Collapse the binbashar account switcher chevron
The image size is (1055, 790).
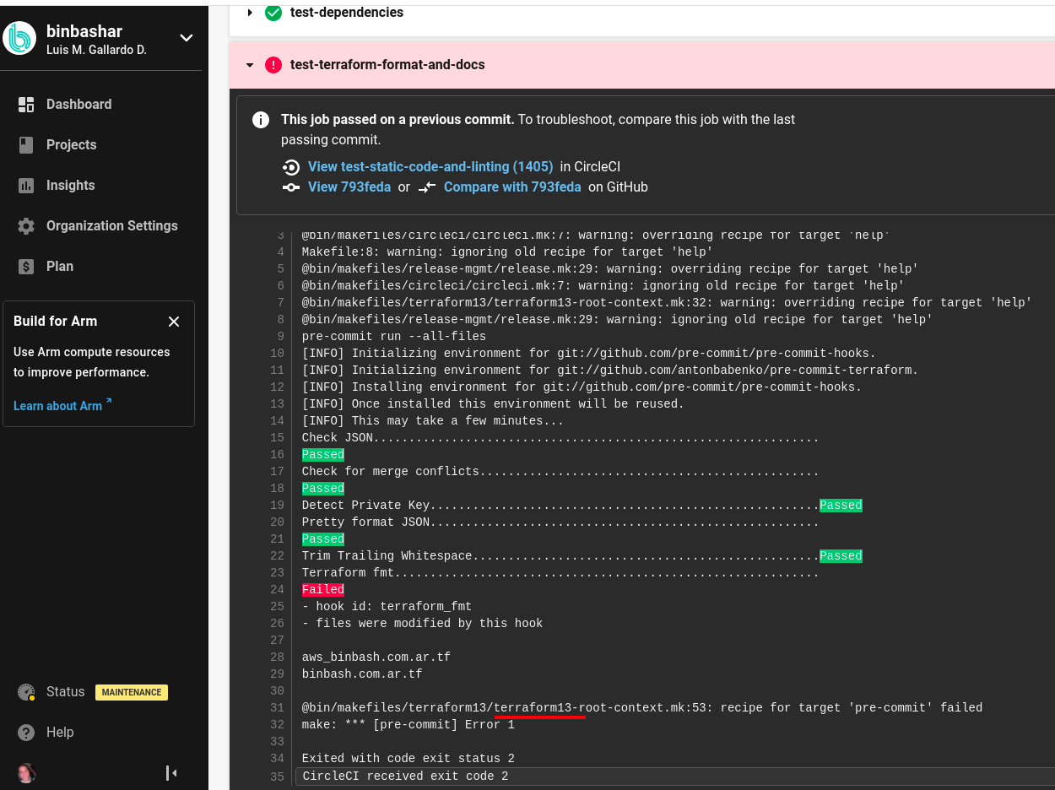pos(186,38)
